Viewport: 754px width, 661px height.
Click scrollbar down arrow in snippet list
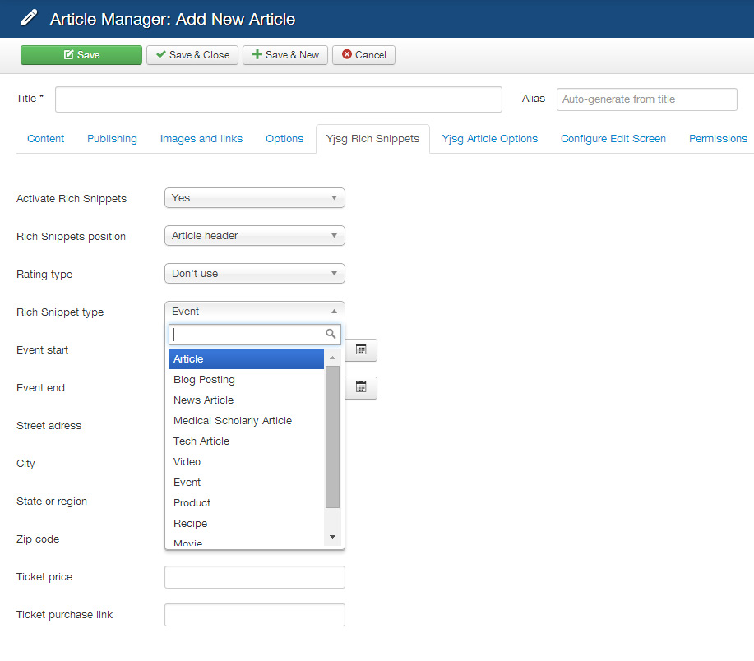click(x=332, y=537)
